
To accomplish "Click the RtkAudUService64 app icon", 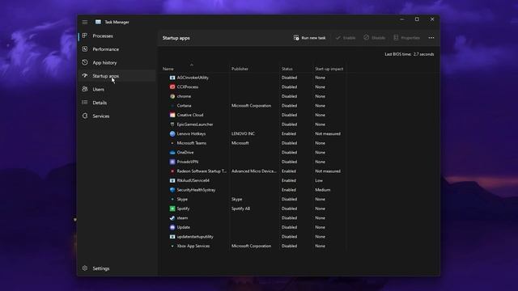I will 172,180.
